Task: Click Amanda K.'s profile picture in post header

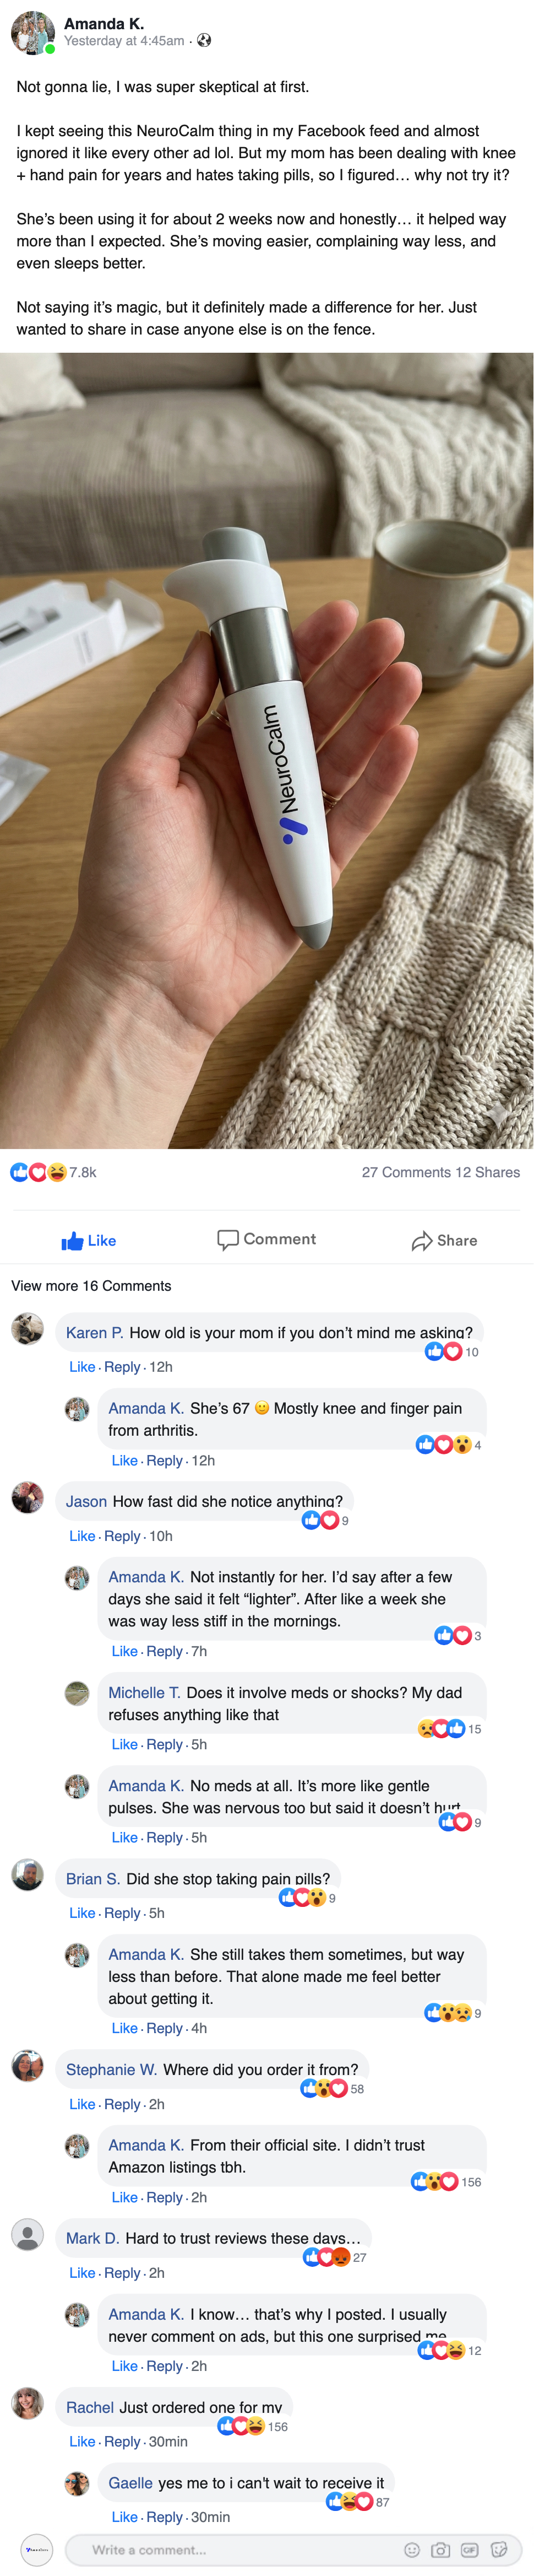Action: (32, 32)
